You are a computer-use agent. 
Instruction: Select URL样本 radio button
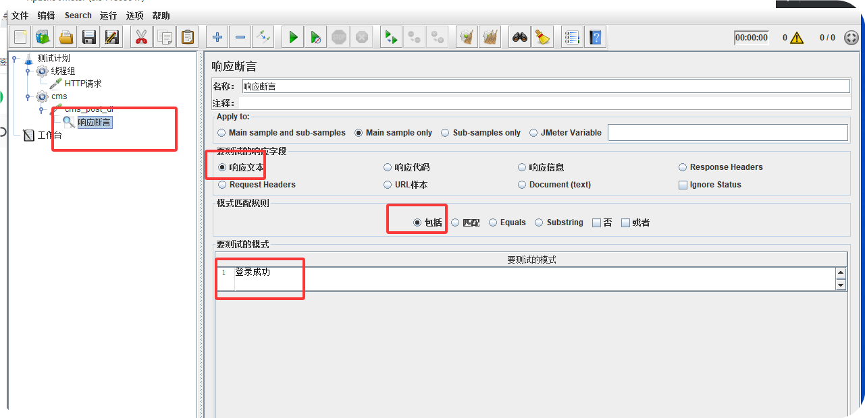point(388,185)
